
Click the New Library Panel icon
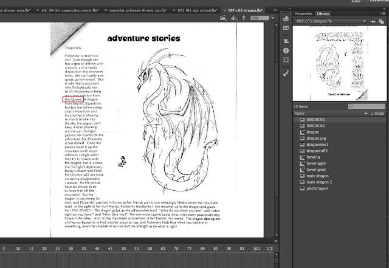click(381, 22)
